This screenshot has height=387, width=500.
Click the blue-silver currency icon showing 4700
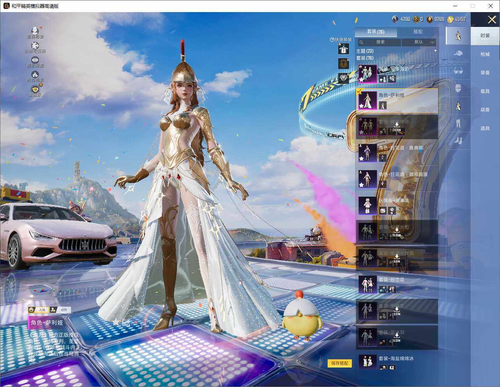click(395, 19)
